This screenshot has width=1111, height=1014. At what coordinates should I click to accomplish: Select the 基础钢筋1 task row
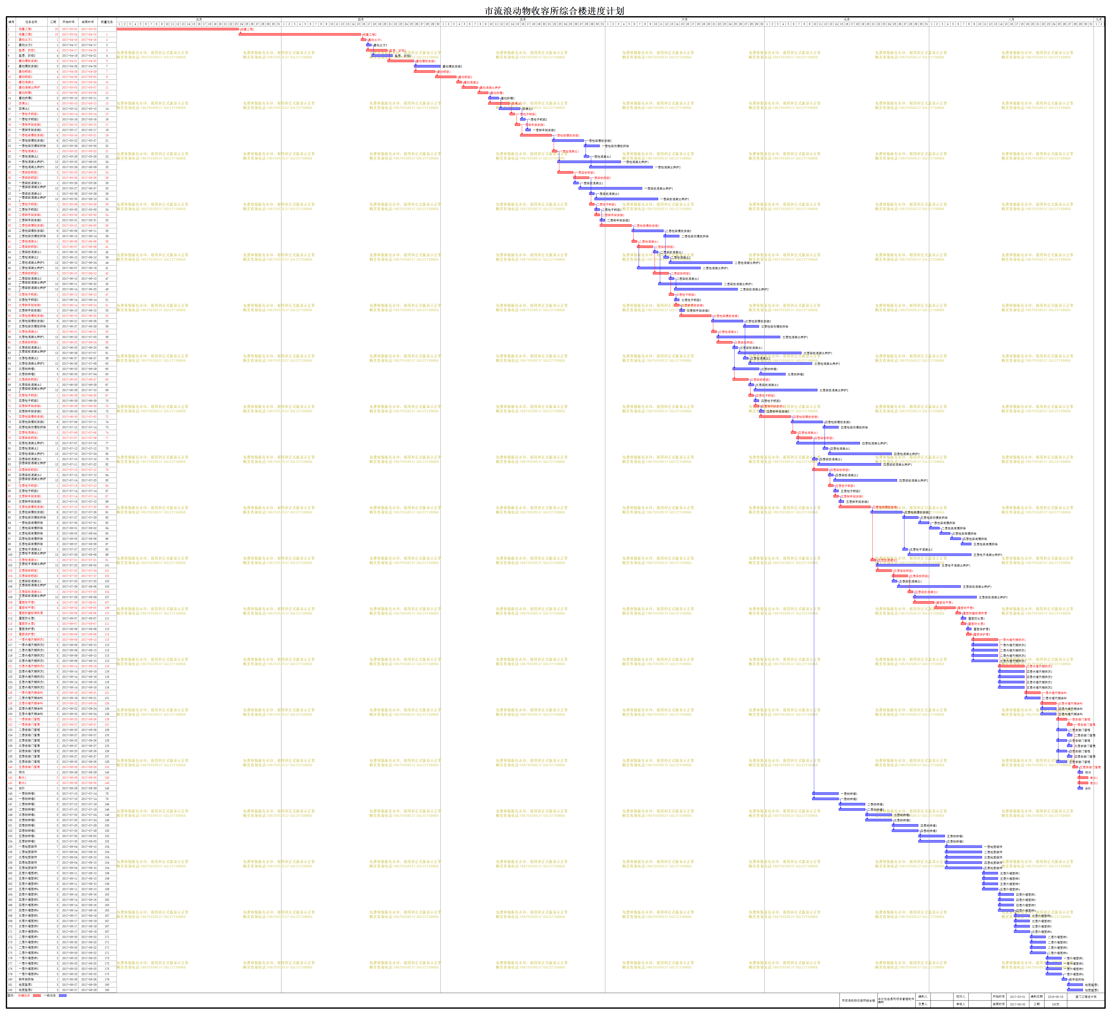tap(61, 72)
